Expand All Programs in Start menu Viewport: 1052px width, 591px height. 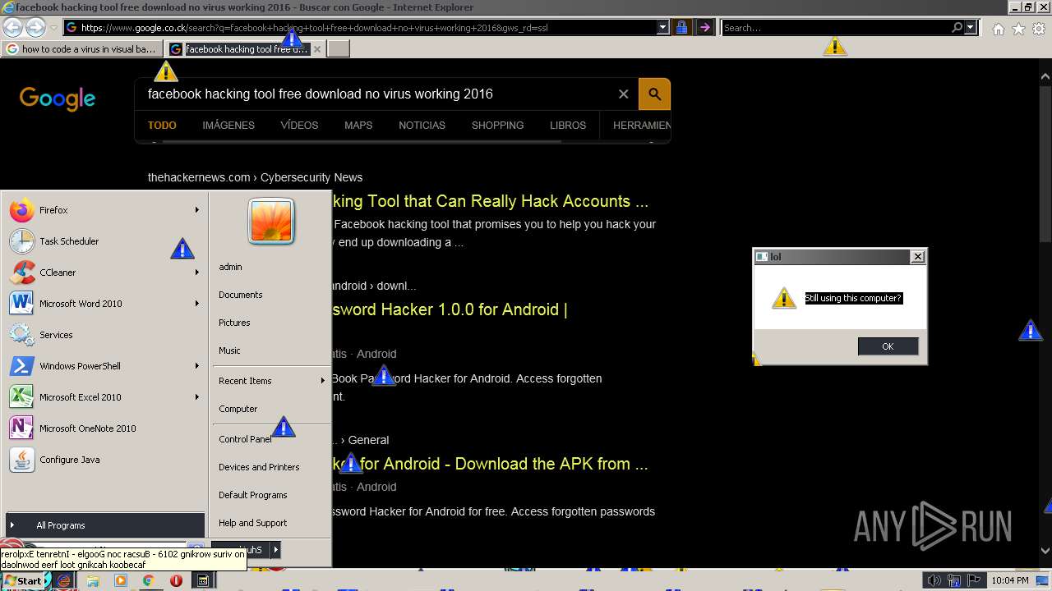click(x=105, y=525)
